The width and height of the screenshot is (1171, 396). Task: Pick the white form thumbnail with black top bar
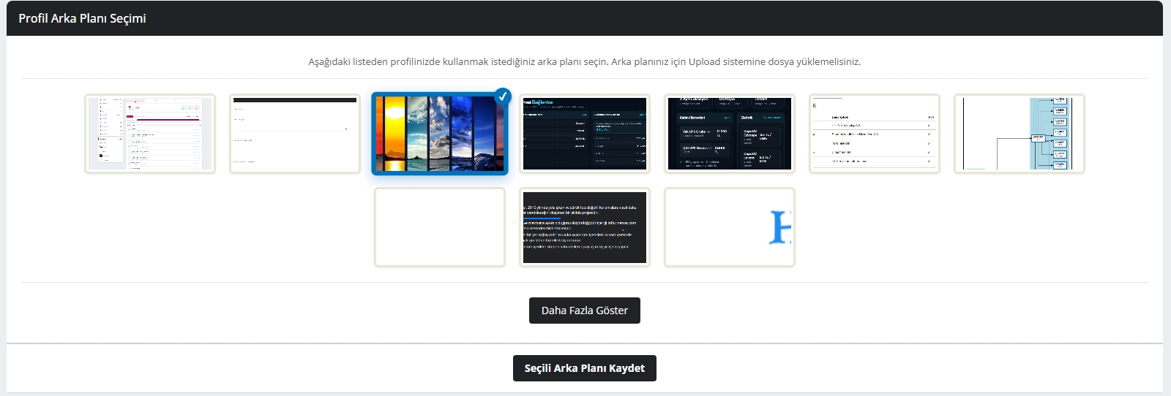point(295,134)
